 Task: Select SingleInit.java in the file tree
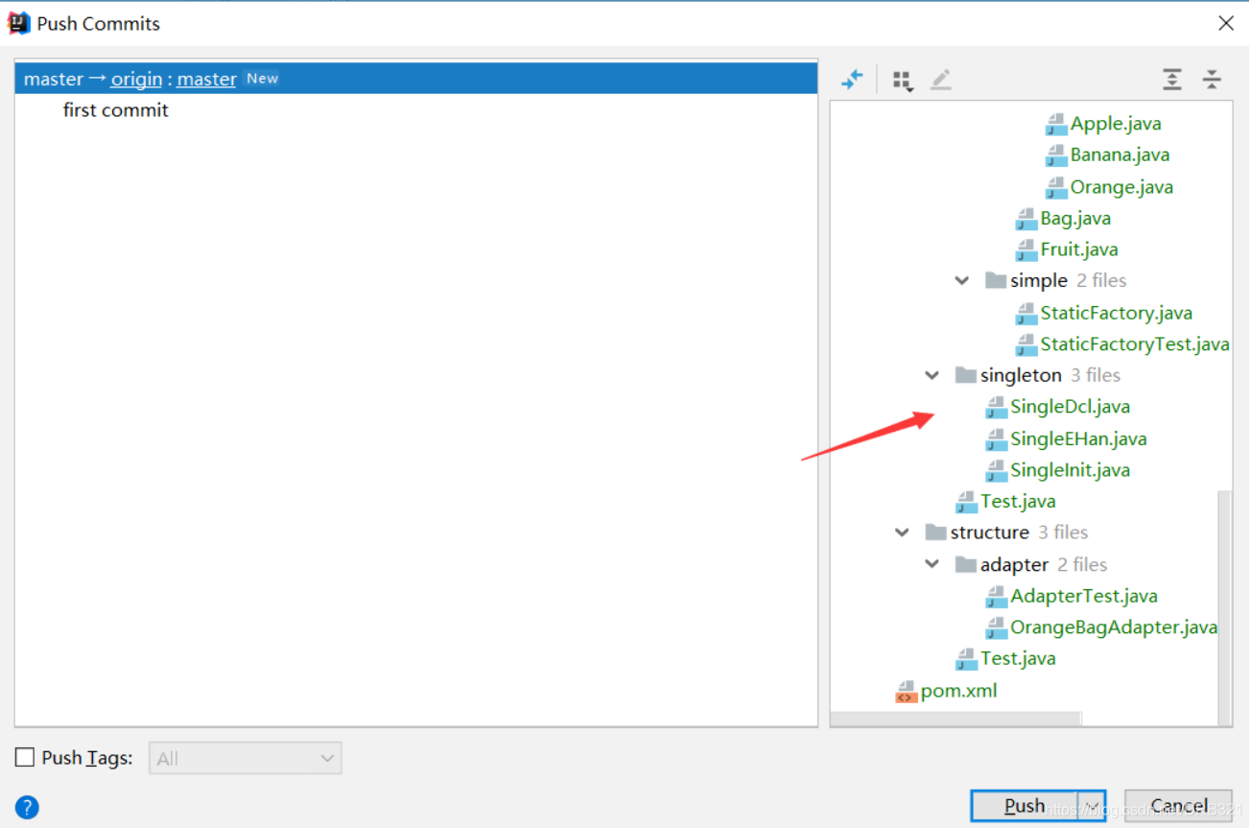[1070, 470]
